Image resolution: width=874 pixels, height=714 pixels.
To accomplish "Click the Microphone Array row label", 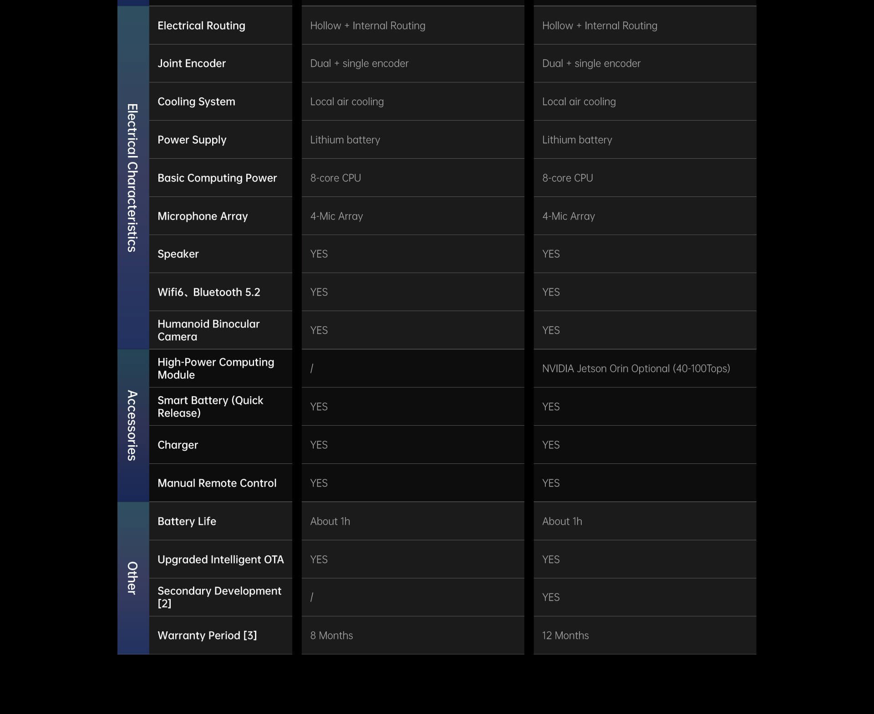I will point(203,216).
